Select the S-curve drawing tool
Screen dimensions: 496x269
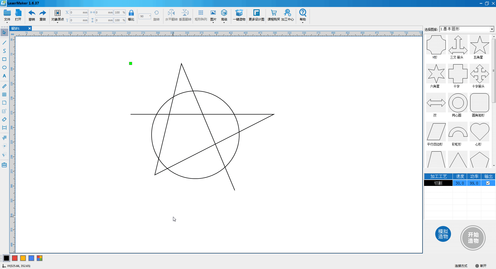tap(4, 51)
